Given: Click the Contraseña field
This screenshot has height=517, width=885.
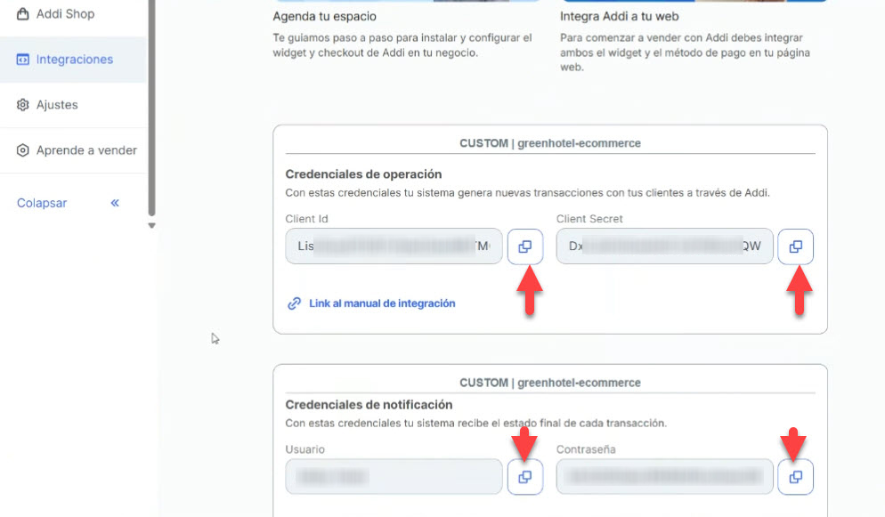Looking at the screenshot, I should pyautogui.click(x=664, y=476).
